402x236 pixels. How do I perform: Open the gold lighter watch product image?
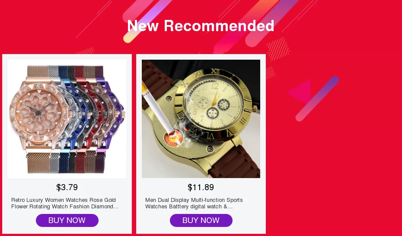[x=201, y=119]
